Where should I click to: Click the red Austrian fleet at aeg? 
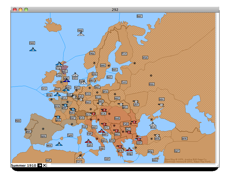[129, 149]
